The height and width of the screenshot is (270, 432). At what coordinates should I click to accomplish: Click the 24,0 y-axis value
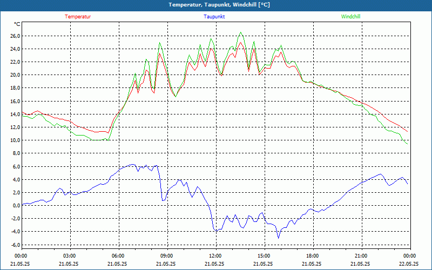coord(15,49)
